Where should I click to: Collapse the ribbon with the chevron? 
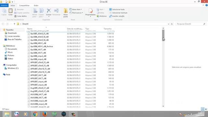coord(203,5)
